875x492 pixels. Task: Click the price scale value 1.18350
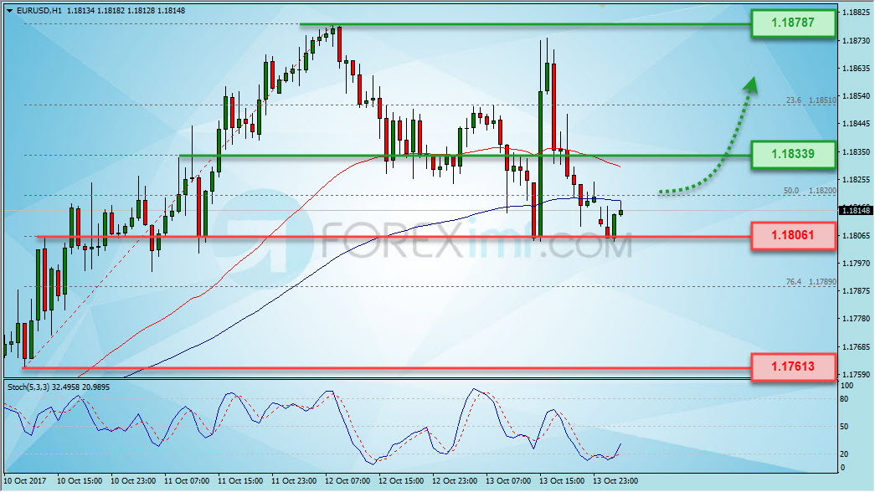click(x=856, y=151)
